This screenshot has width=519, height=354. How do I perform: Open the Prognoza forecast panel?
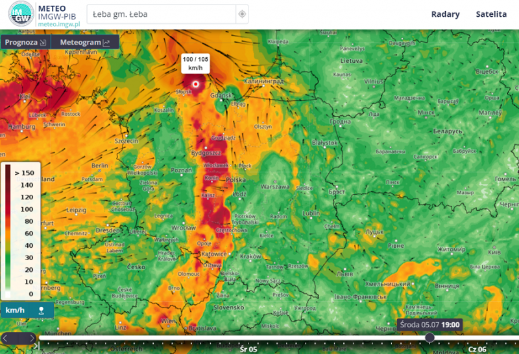click(25, 42)
